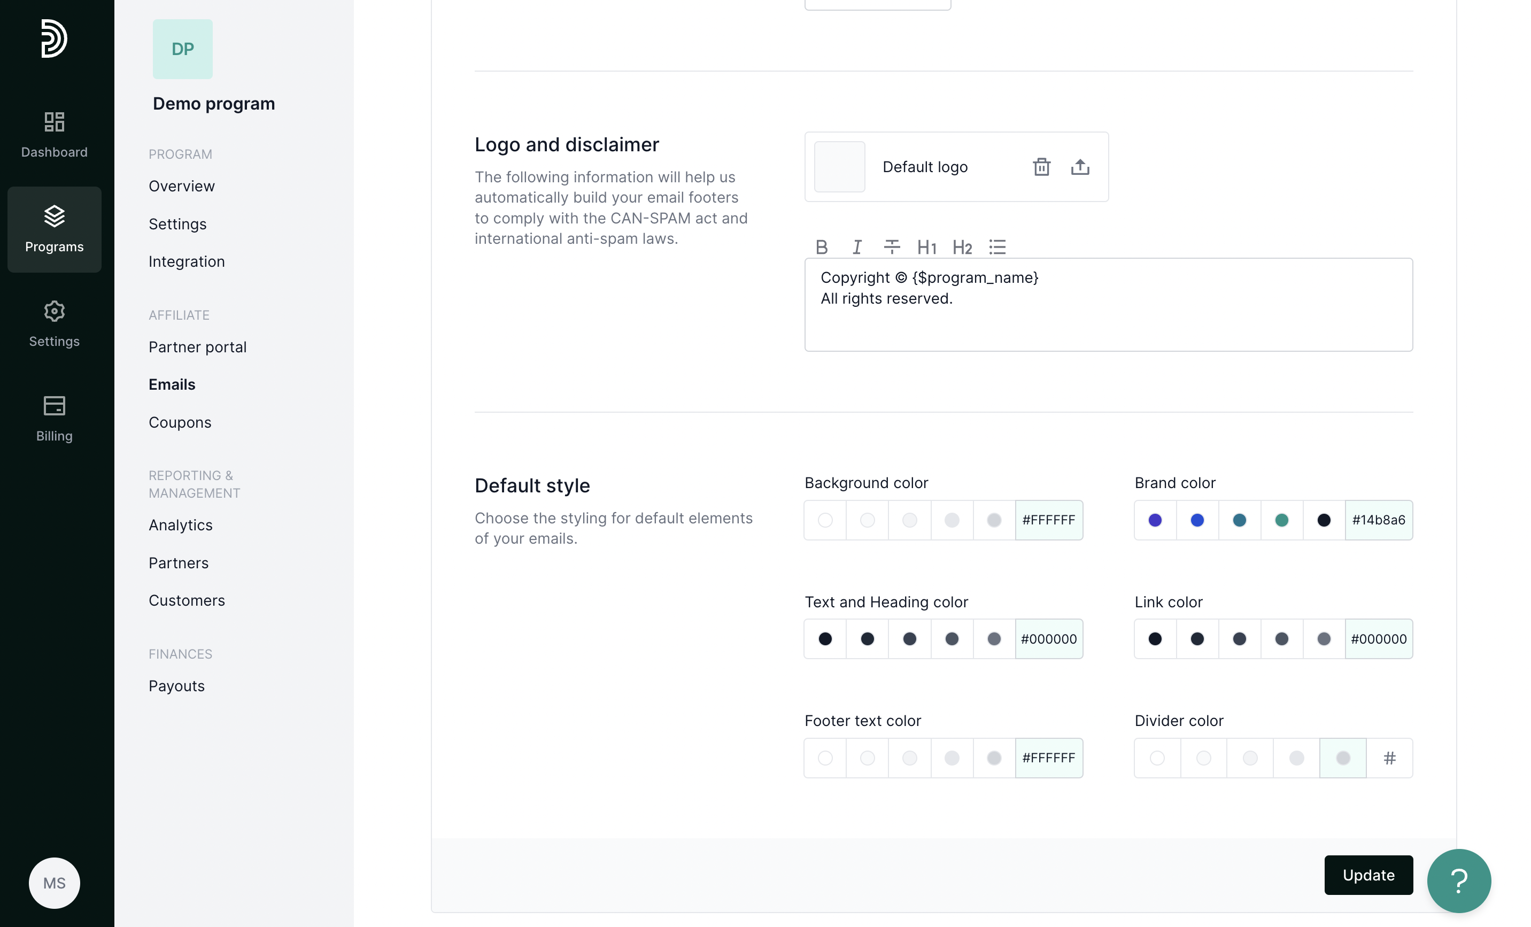This screenshot has width=1531, height=927.
Task: Pick the second Link color swatch
Action: click(1197, 638)
